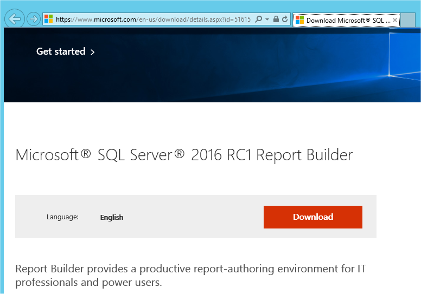This screenshot has width=421, height=294.
Task: Click the SQL Server 2016 RC1 Report Builder heading
Action: point(184,155)
